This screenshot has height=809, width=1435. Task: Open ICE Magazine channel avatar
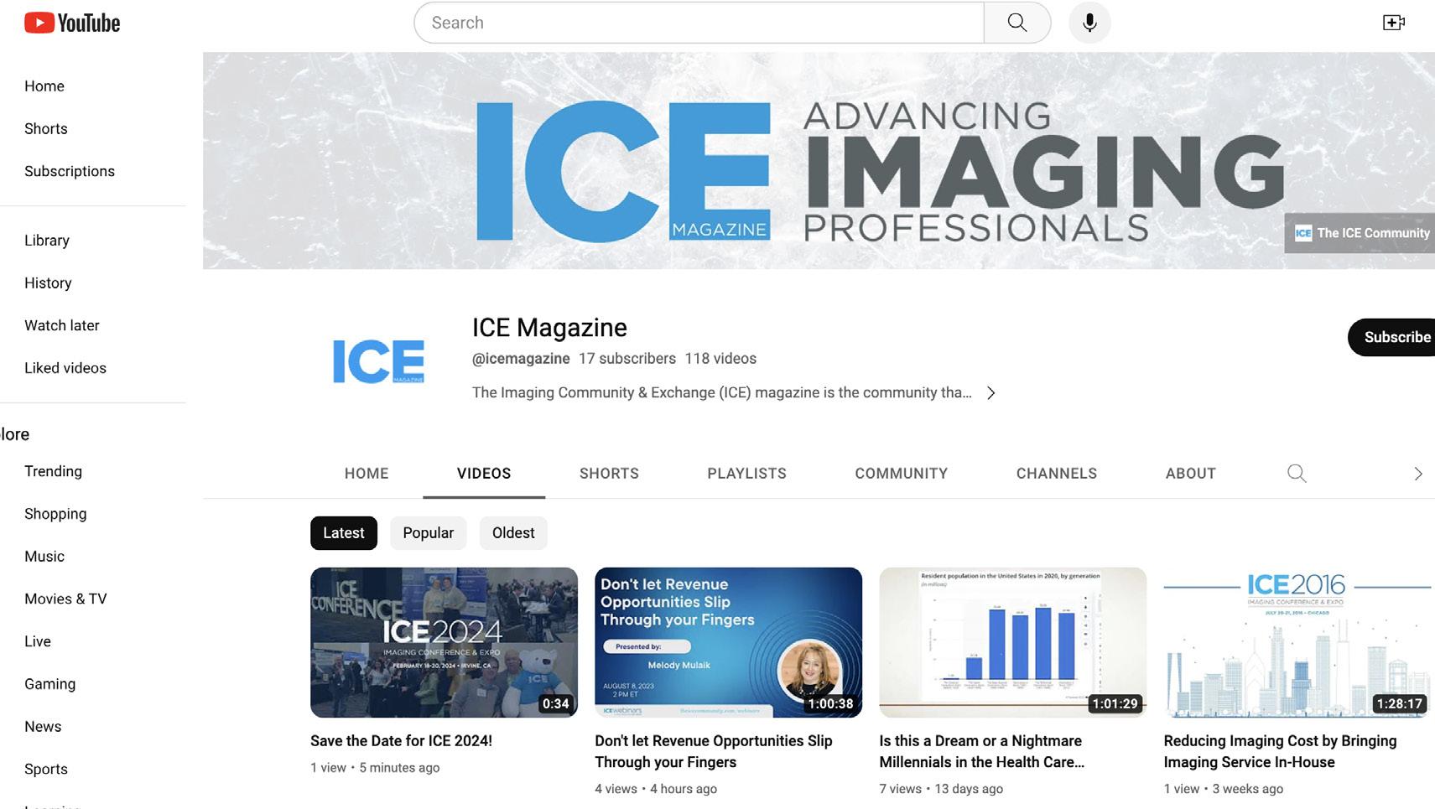point(378,361)
